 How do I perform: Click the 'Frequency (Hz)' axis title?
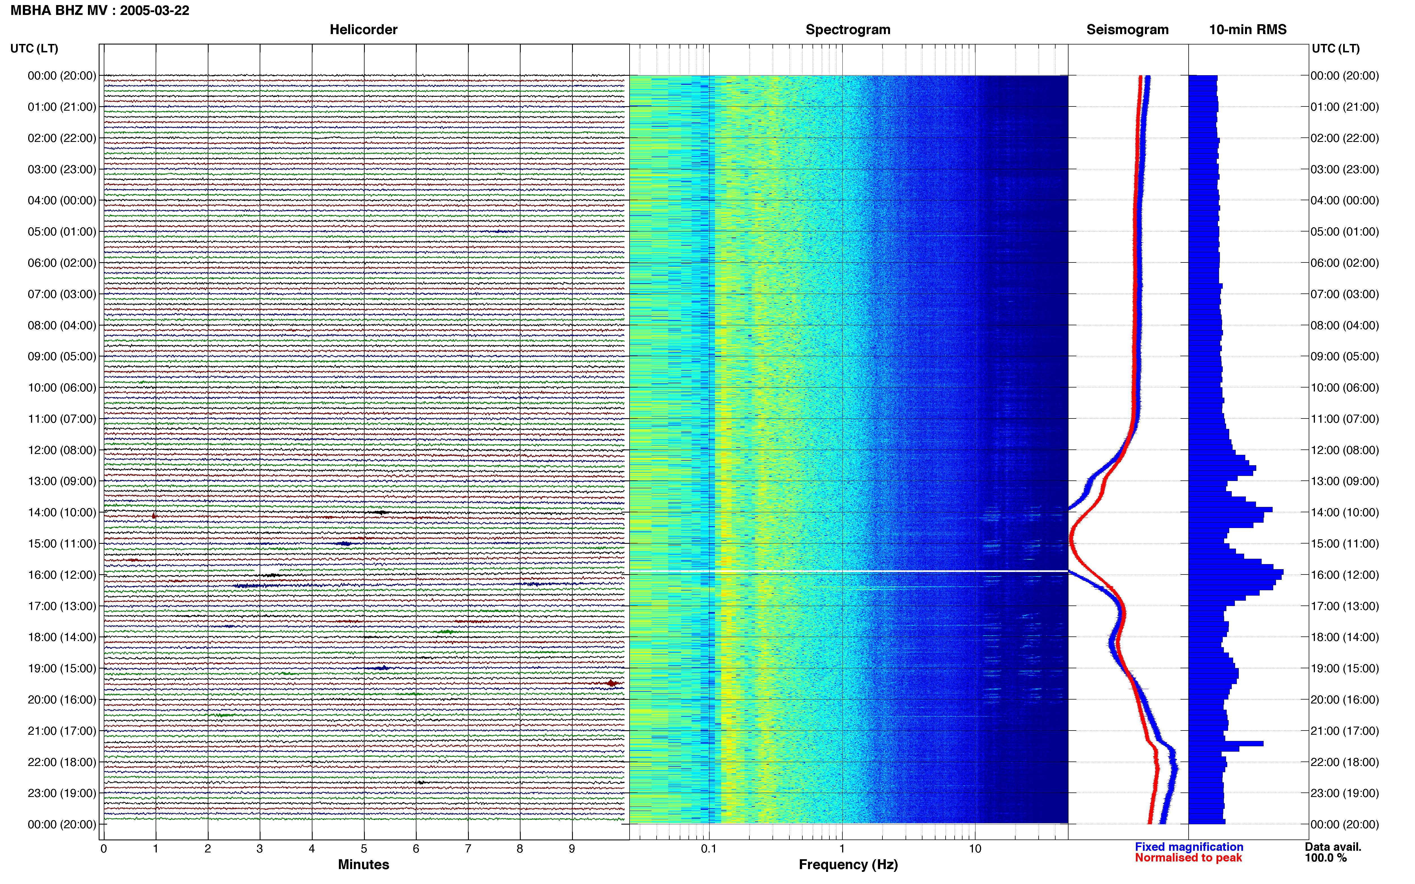(x=848, y=865)
